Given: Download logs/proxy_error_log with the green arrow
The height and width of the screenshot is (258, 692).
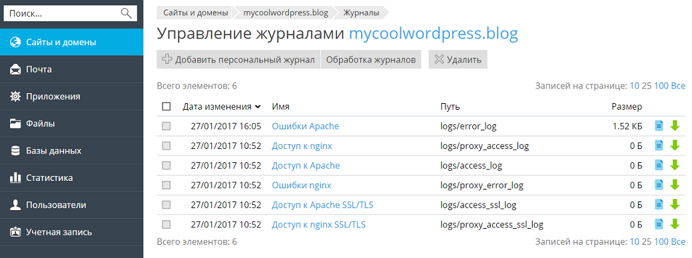Looking at the screenshot, I should (x=674, y=185).
